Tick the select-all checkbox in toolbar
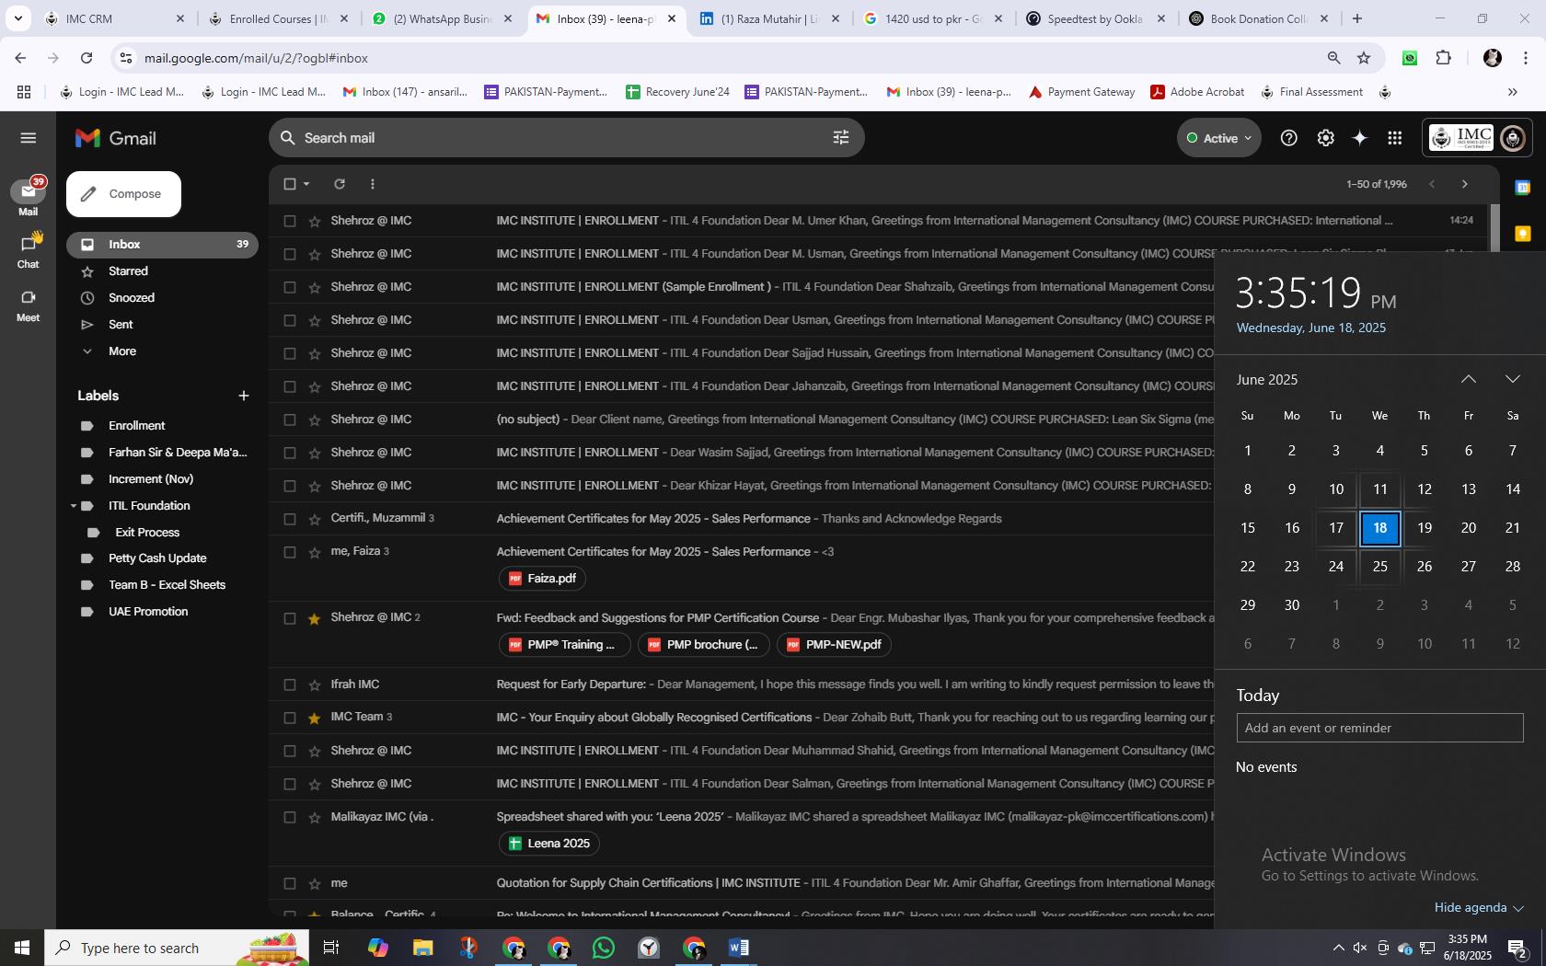 (290, 184)
